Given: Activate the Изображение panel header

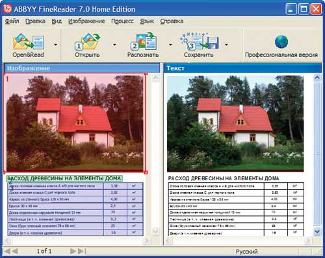Looking at the screenshot, I should coord(82,68).
